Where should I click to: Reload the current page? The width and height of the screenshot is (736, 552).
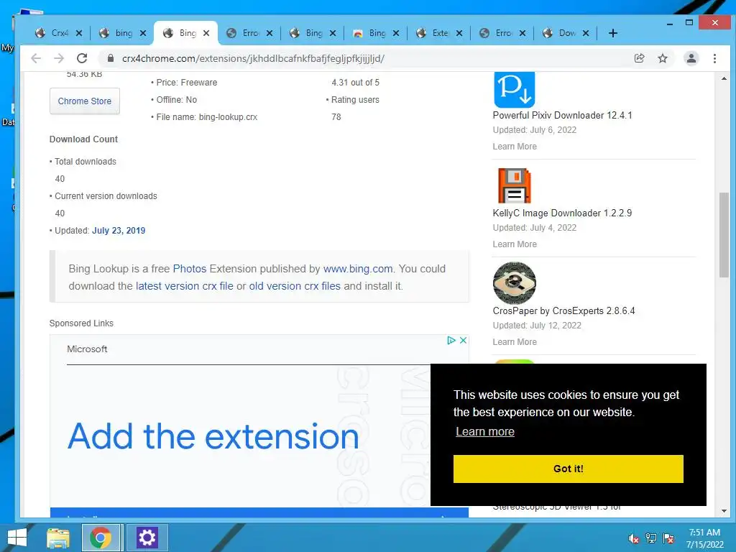click(x=82, y=58)
